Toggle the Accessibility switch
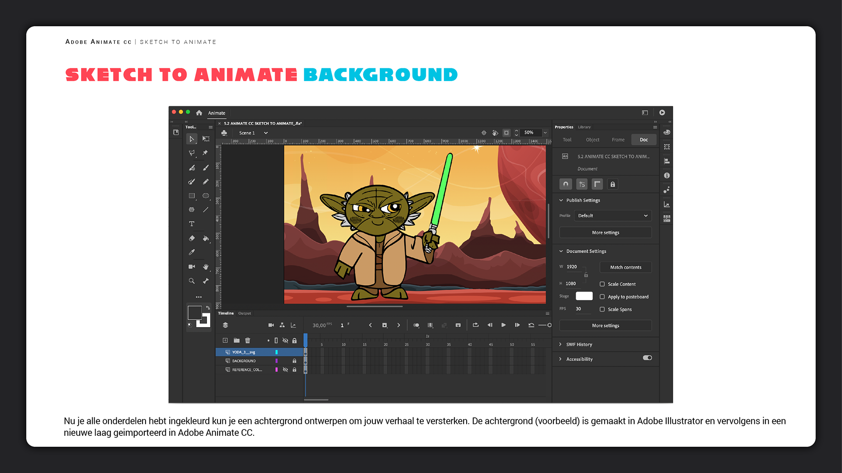 [647, 358]
